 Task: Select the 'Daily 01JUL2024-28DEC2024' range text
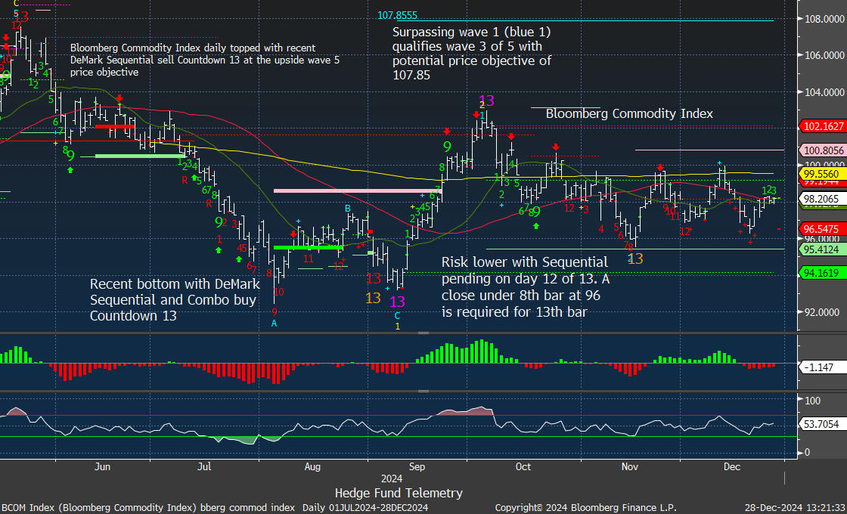pyautogui.click(x=366, y=507)
